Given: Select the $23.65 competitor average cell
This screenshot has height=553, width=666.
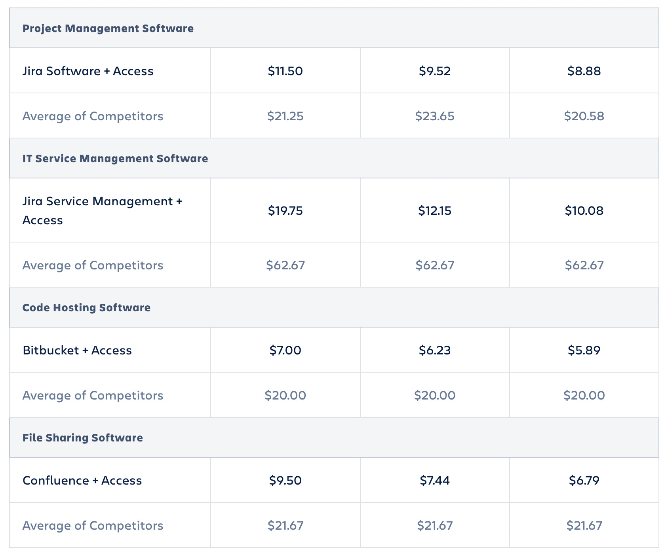Looking at the screenshot, I should 435,116.
